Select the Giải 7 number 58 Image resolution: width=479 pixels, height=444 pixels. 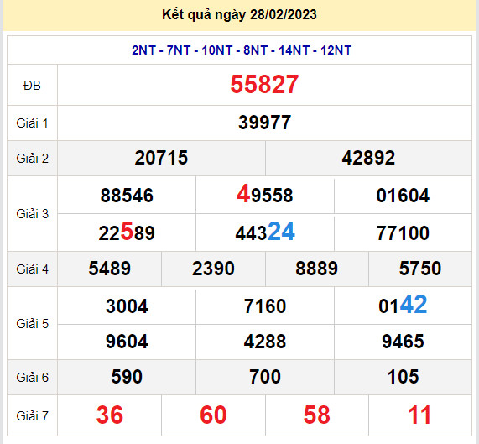click(316, 415)
